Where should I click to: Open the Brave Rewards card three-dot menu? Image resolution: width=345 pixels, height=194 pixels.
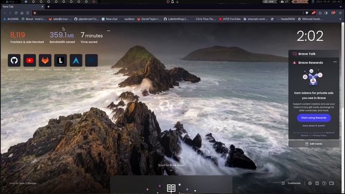click(x=335, y=62)
